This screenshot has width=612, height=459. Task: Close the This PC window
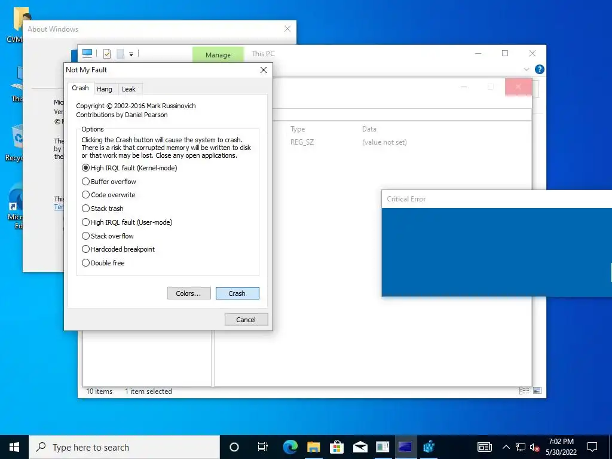(533, 53)
